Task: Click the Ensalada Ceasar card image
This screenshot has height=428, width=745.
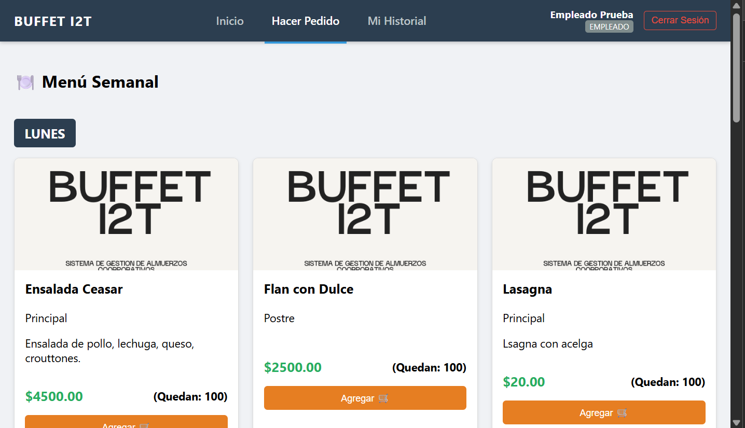Action: click(x=126, y=214)
